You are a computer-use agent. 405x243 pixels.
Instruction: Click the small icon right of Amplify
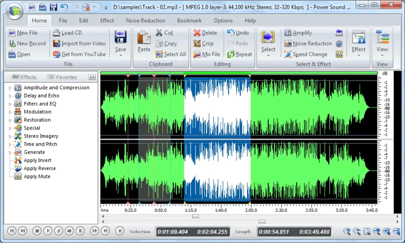(339, 33)
